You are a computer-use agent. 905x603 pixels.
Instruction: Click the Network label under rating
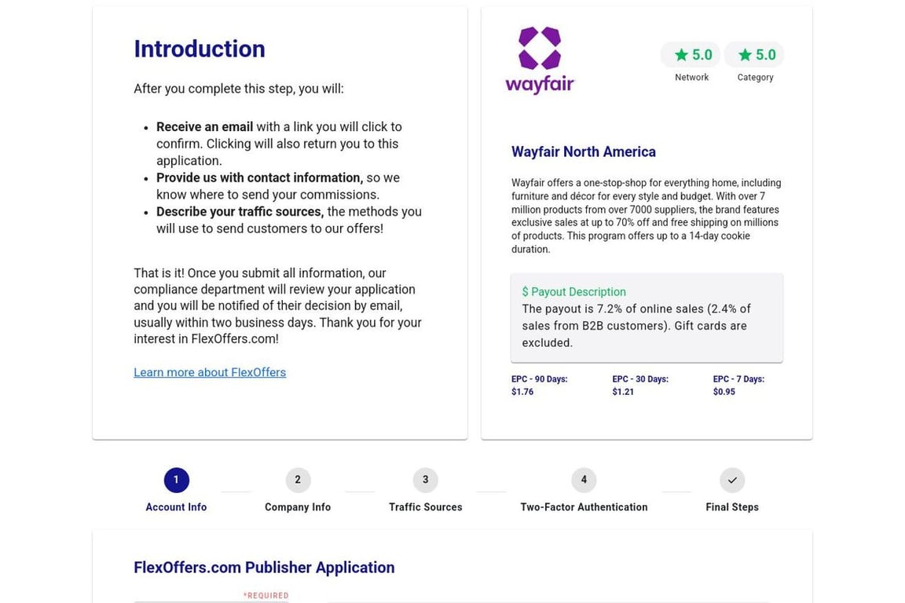pyautogui.click(x=691, y=77)
